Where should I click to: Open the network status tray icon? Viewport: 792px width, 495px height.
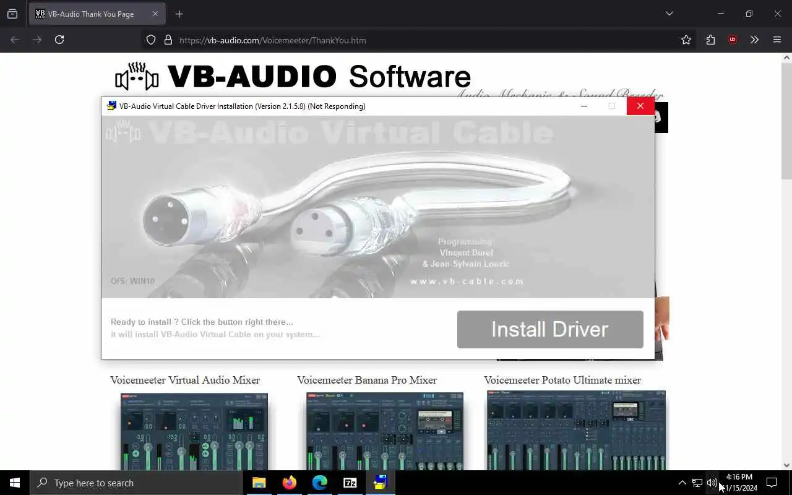pos(697,483)
